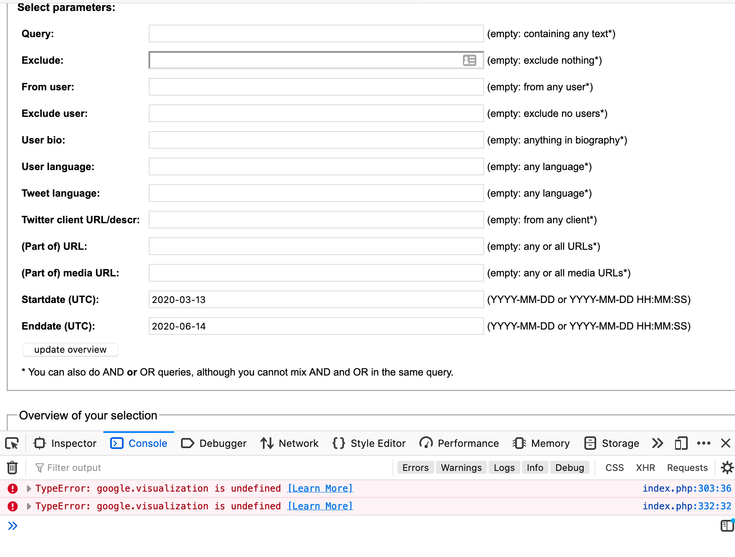Clear console output using the trash icon
Screen dimensions: 735x557
pos(12,468)
